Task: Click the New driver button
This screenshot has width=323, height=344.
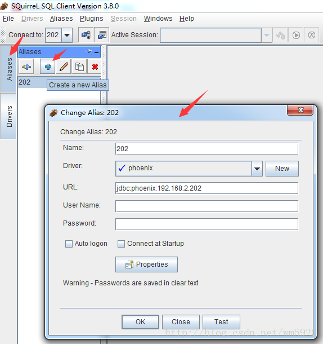Action: point(282,169)
